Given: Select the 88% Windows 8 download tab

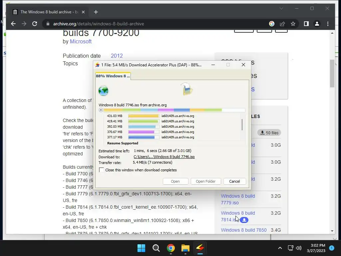Looking at the screenshot, I should coord(113,76).
